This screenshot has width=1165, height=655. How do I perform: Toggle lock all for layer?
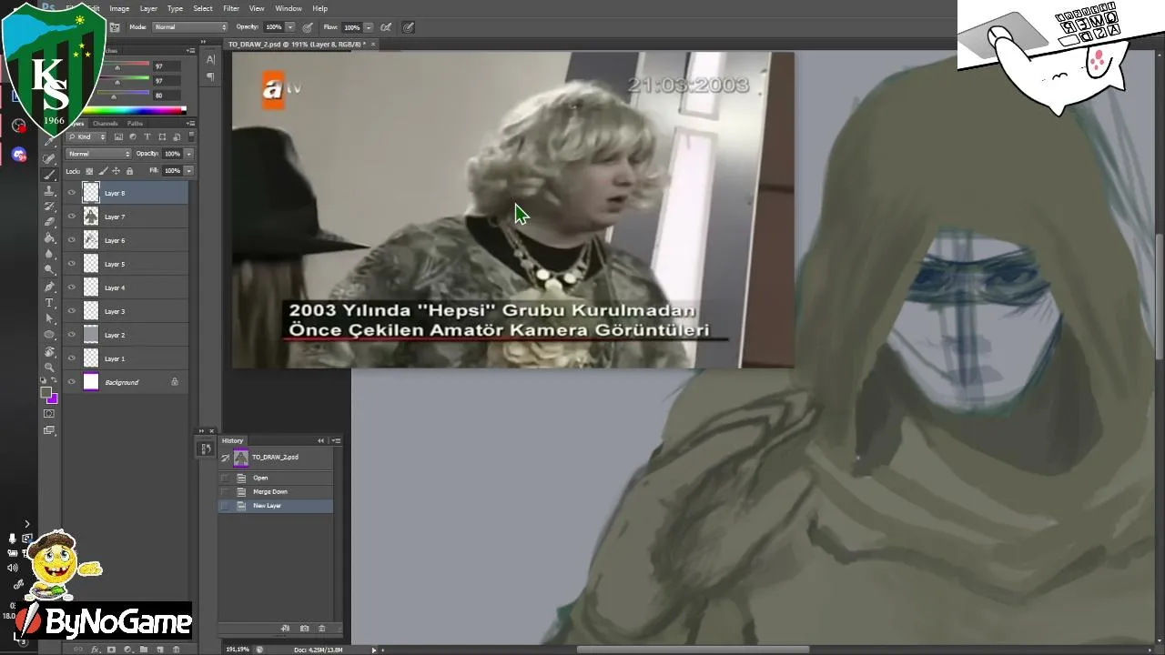tap(129, 171)
